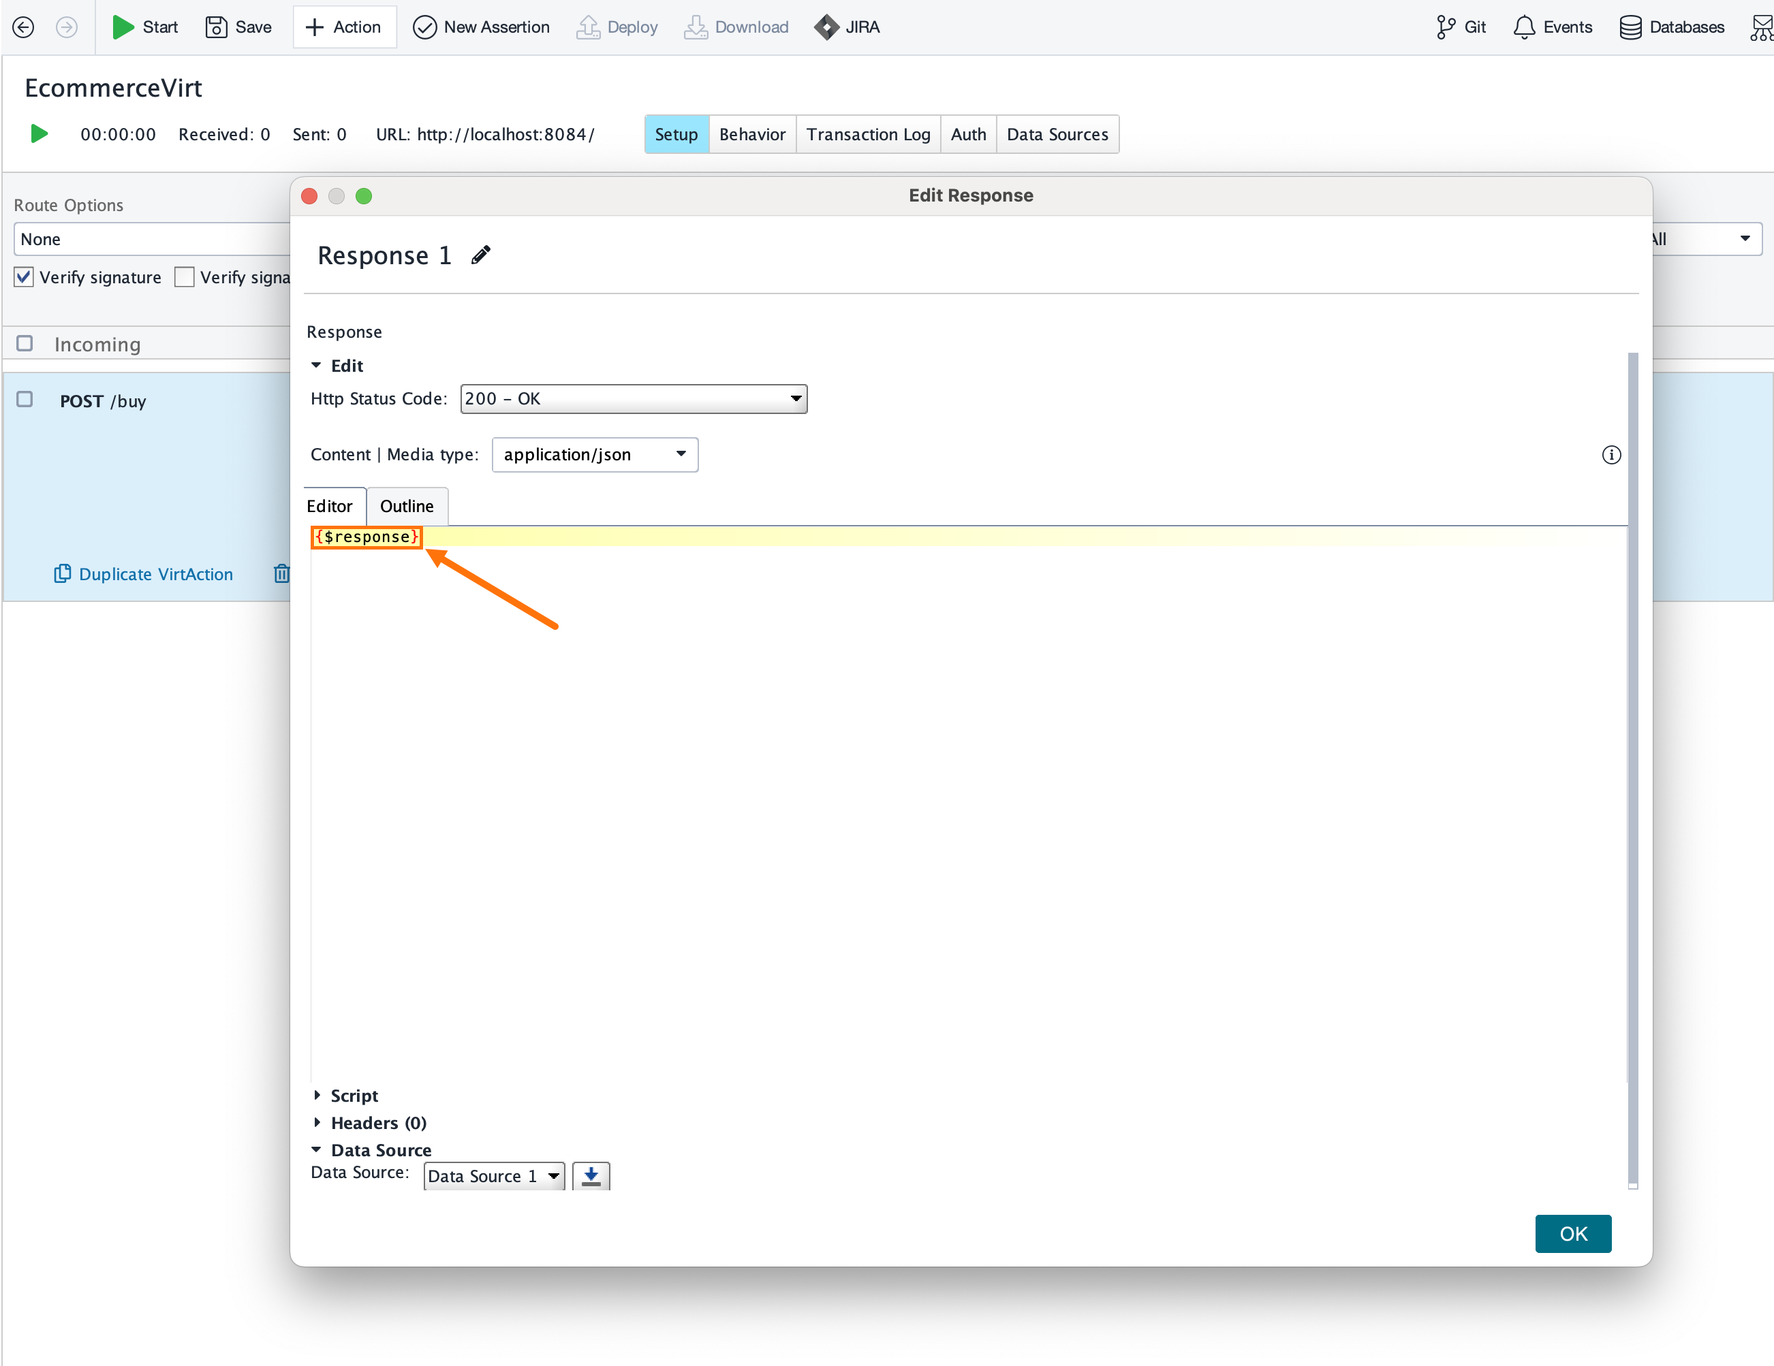View Events notifications

point(1552,27)
